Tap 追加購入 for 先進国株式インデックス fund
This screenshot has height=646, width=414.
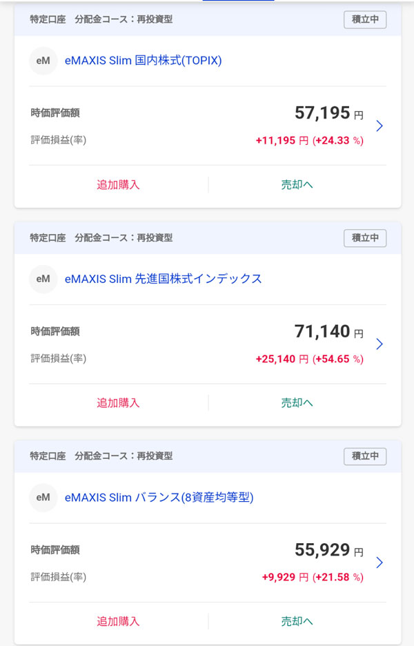pos(118,403)
